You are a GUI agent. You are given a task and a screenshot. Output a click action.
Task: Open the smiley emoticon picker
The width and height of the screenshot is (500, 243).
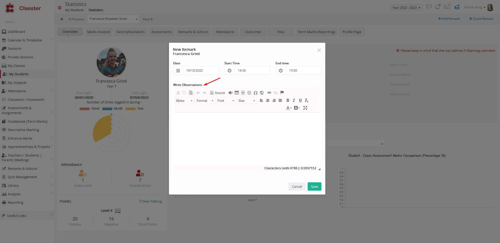click(x=249, y=93)
